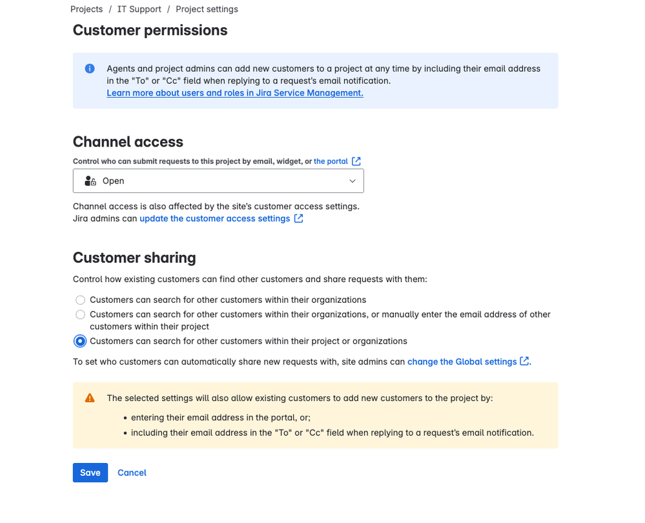This screenshot has height=523, width=645.
Task: Select the manually enter email address option
Action: click(x=80, y=314)
